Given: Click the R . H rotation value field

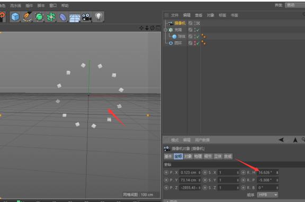Looking at the screenshot, I should point(266,172).
